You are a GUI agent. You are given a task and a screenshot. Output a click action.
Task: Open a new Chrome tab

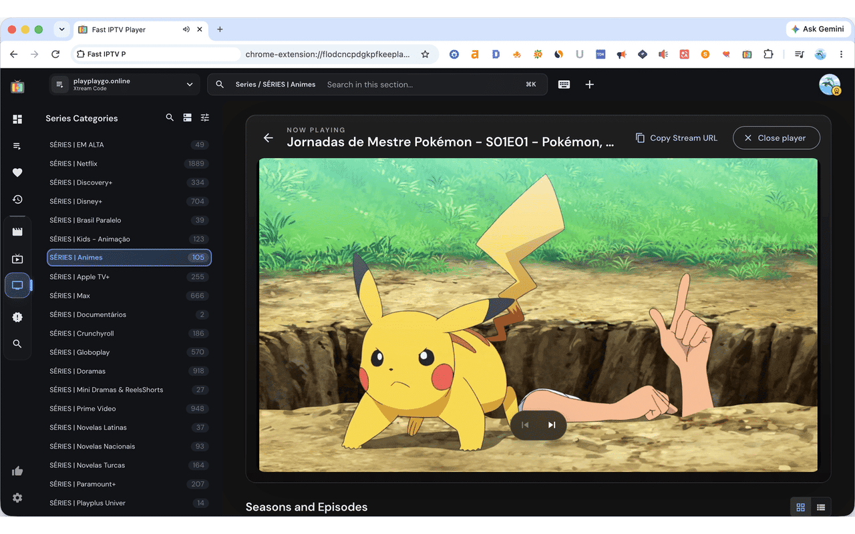pyautogui.click(x=220, y=29)
